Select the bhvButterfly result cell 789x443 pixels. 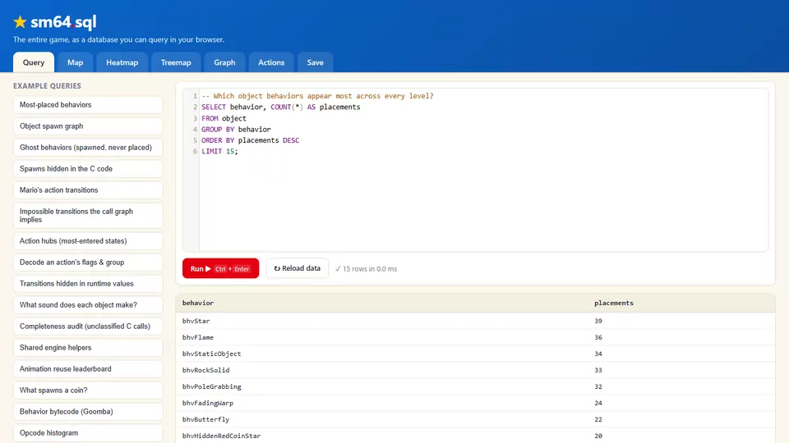[x=205, y=419]
